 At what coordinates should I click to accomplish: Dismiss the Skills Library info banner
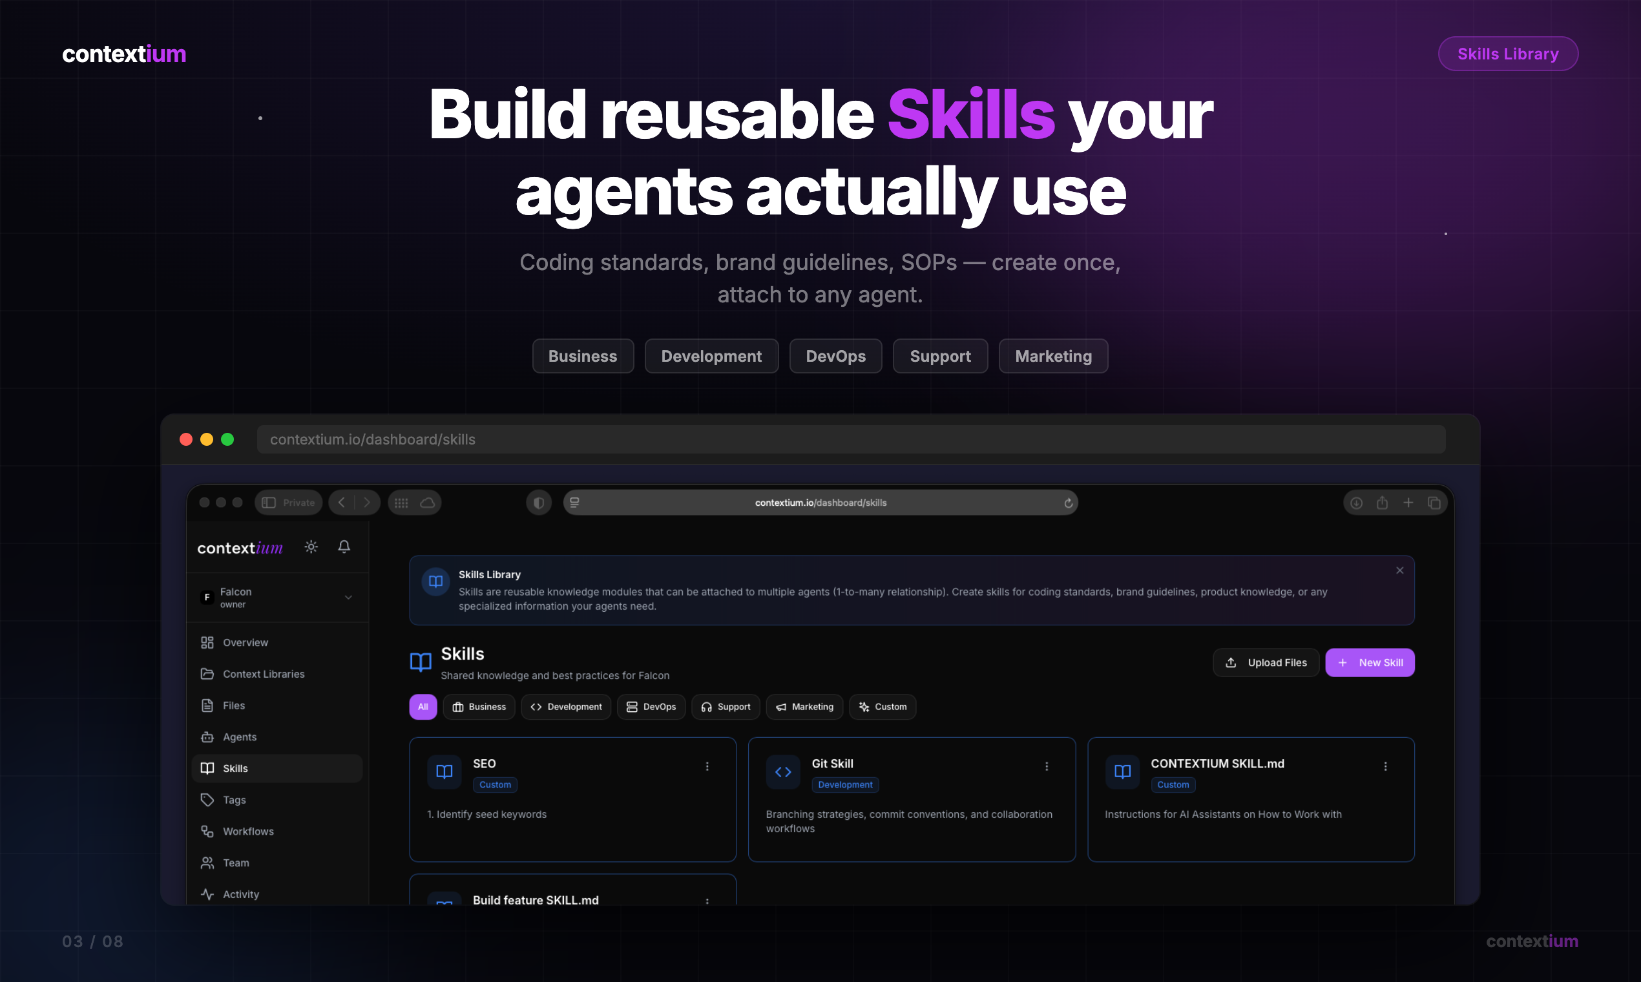[x=1399, y=570]
